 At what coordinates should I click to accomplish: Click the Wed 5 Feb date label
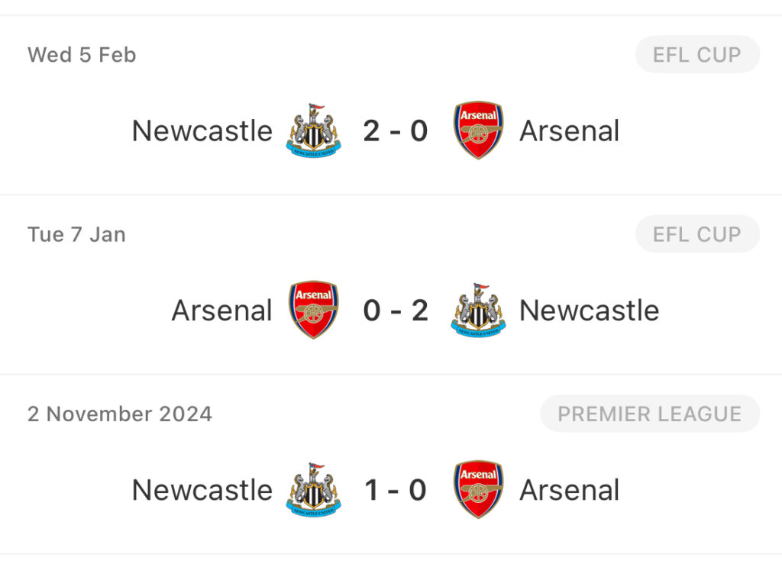pyautogui.click(x=82, y=55)
